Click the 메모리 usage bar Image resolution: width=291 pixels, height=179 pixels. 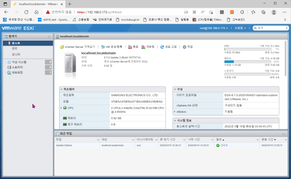click(248, 61)
